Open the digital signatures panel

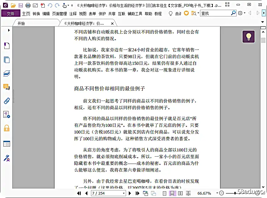7,114
